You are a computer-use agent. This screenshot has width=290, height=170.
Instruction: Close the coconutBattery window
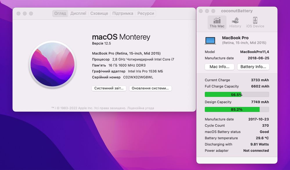coord(201,11)
